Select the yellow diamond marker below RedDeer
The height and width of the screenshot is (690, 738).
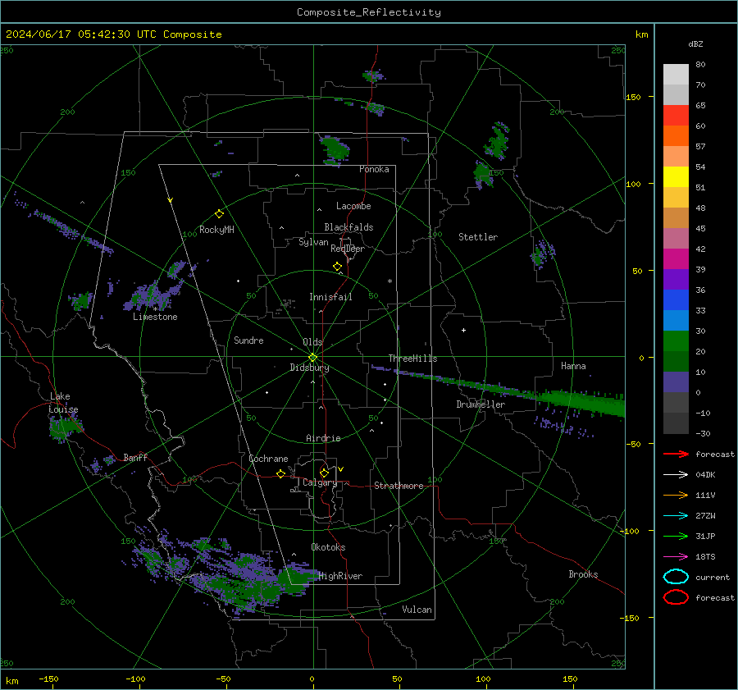[x=337, y=267]
